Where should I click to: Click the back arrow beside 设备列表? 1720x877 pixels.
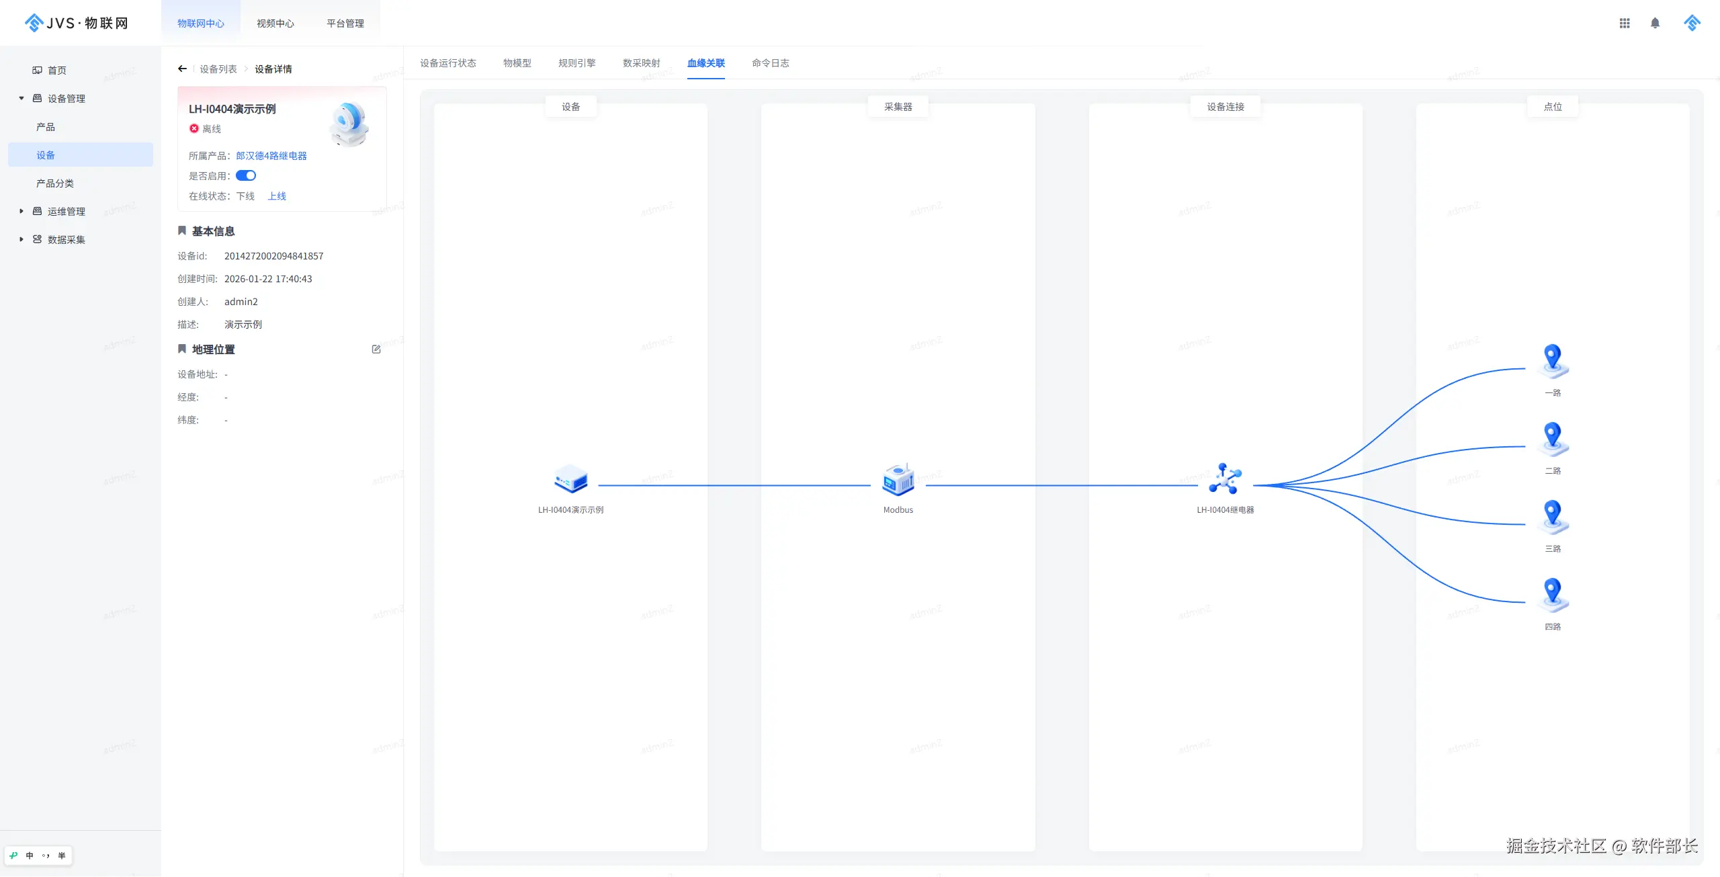click(182, 69)
